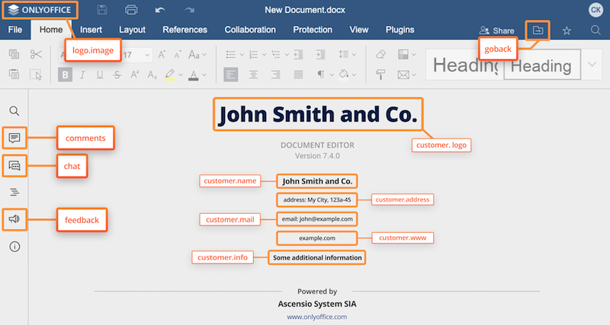The height and width of the screenshot is (325, 610).
Task: Open the Change case dropdown
Action: click(197, 55)
